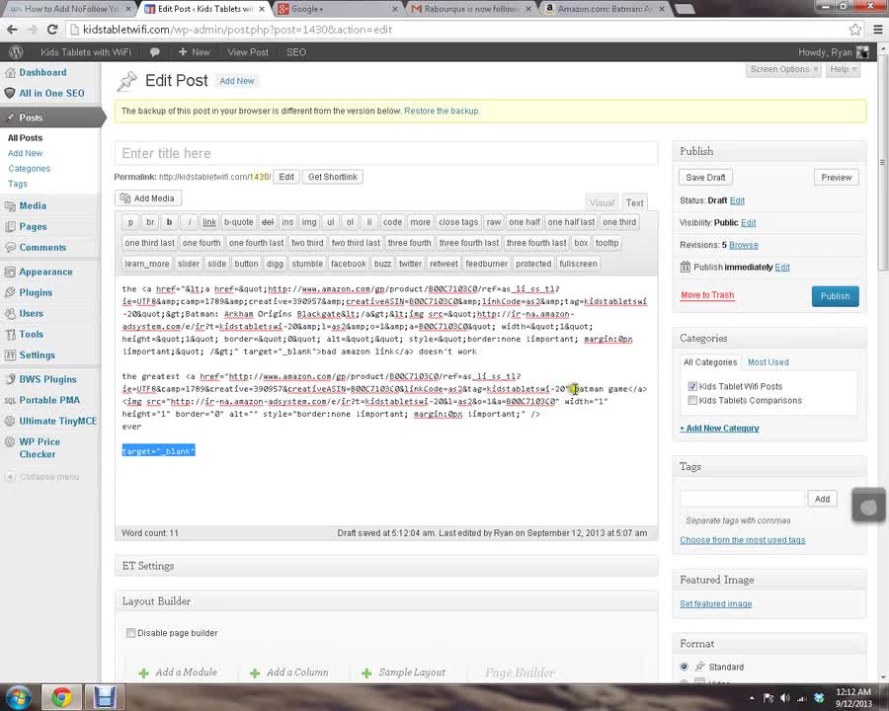
Task: Open the SEO menu in admin bar
Action: 296,52
